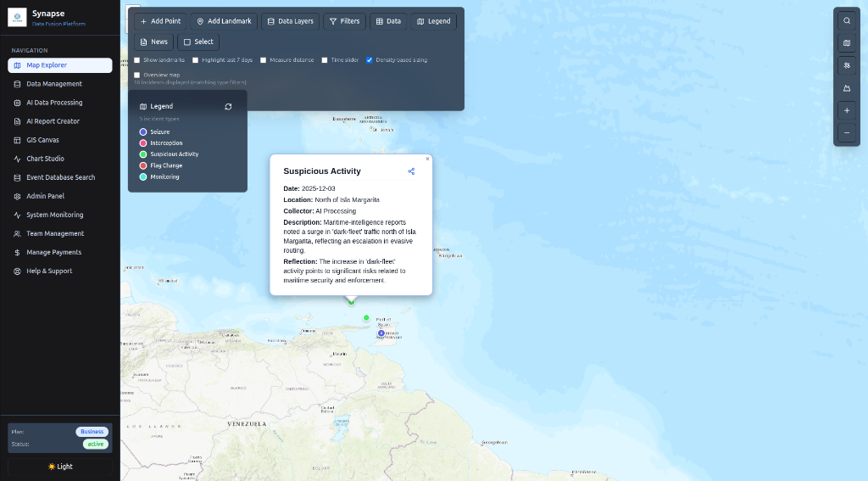
Task: Click the Synapse logo icon
Action: [x=17, y=17]
